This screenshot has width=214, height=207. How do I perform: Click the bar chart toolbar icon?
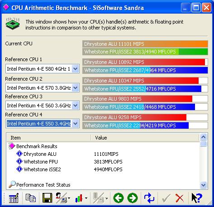[x=79, y=198]
